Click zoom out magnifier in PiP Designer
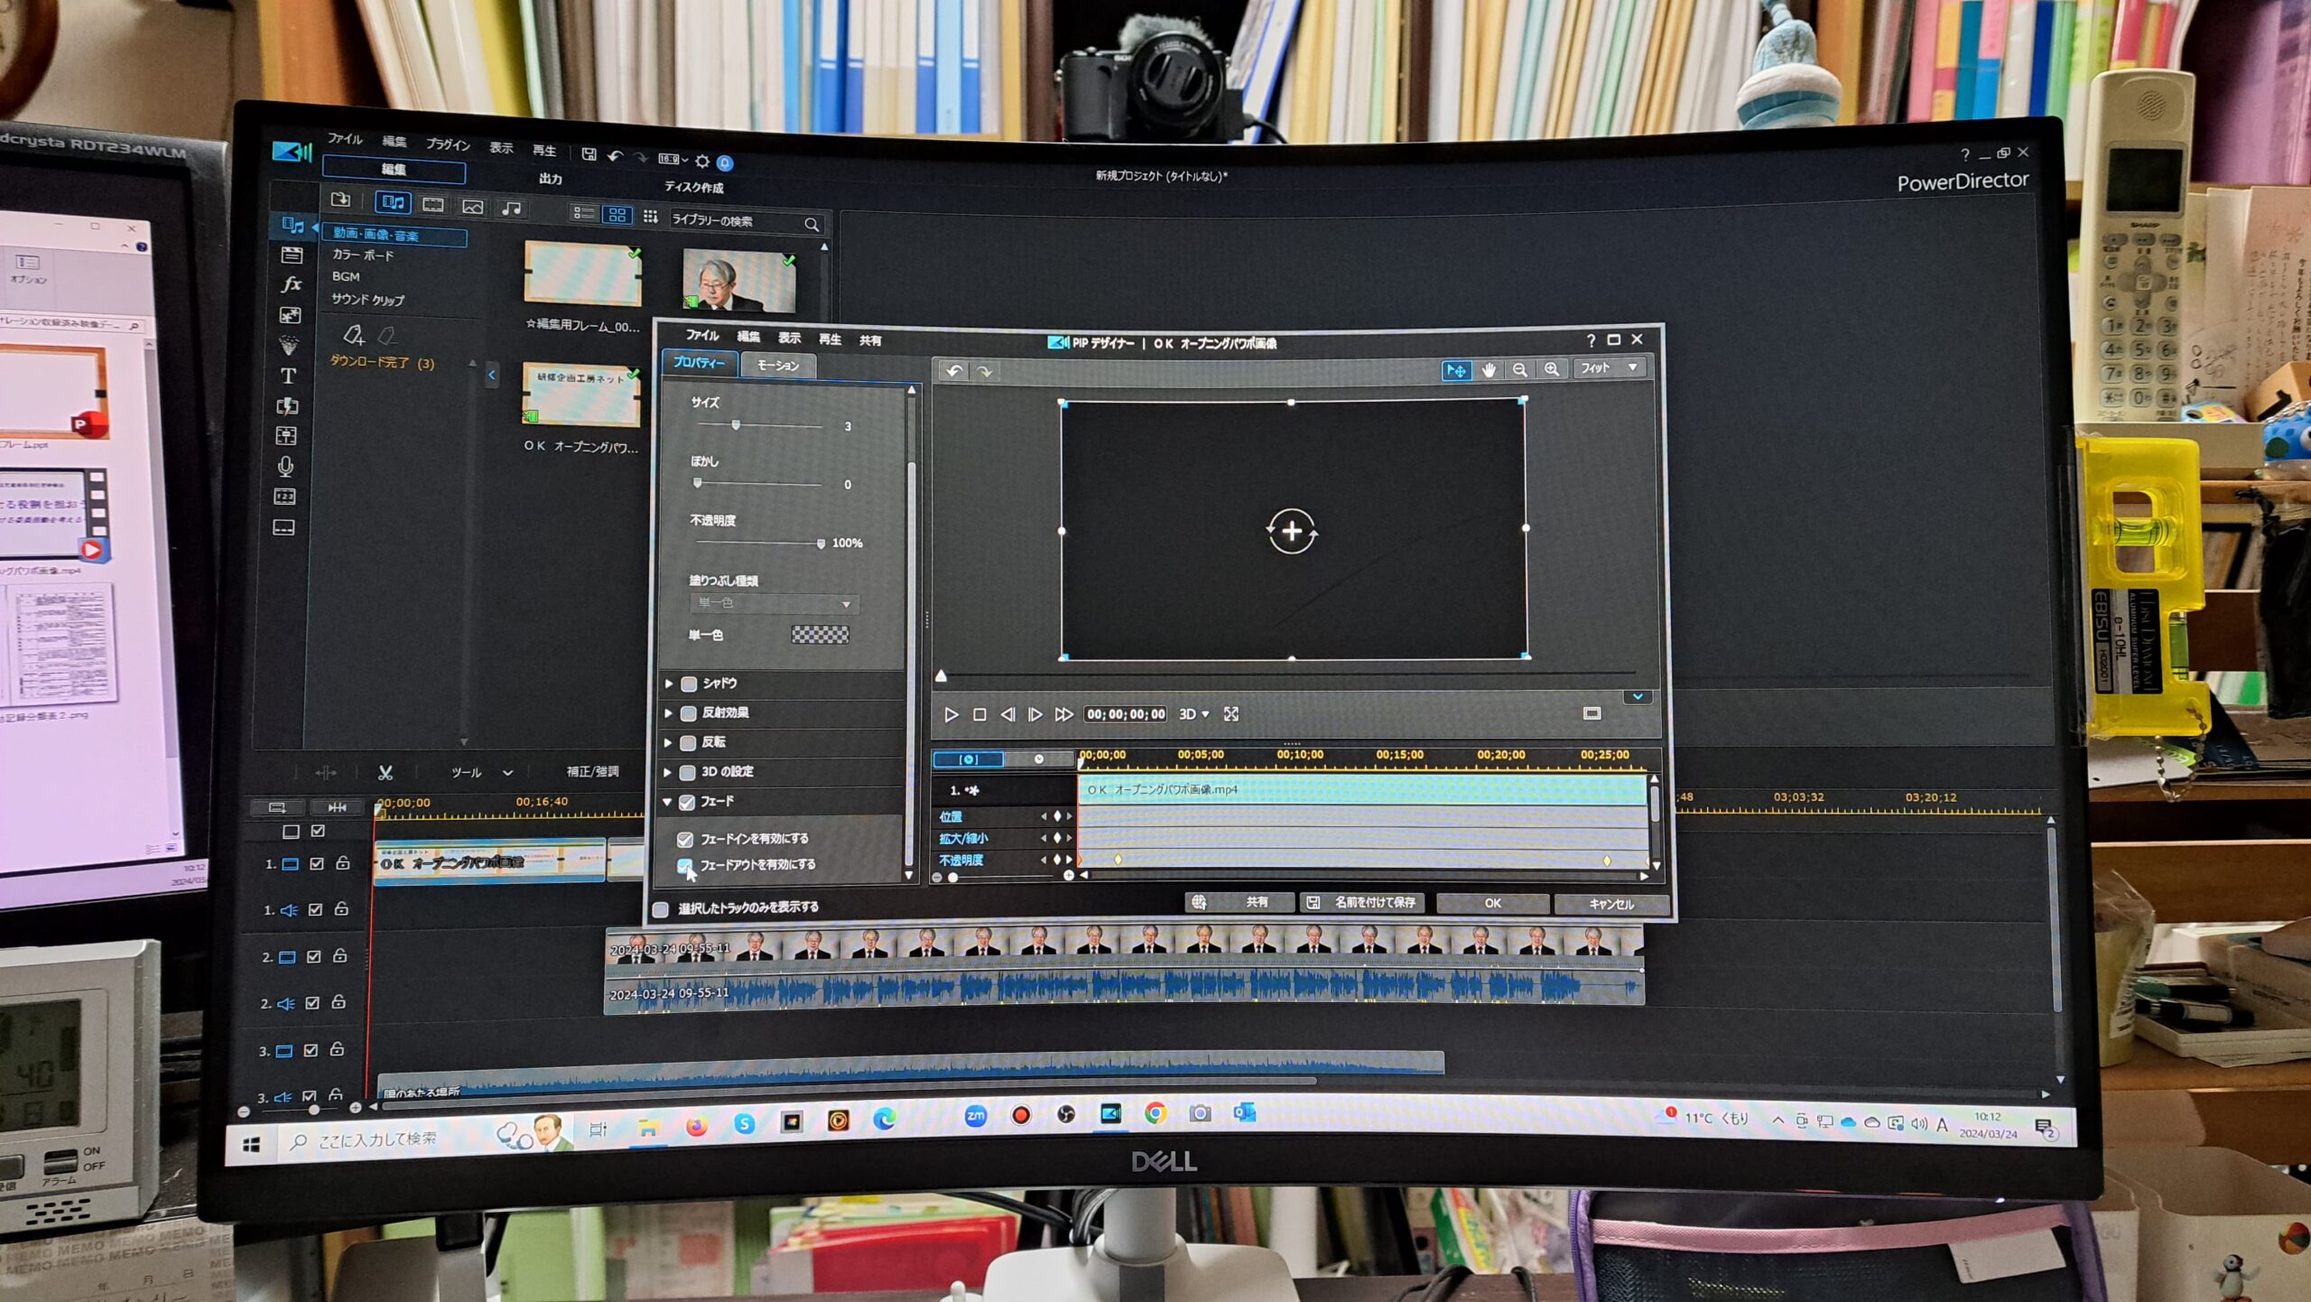 (x=1520, y=370)
